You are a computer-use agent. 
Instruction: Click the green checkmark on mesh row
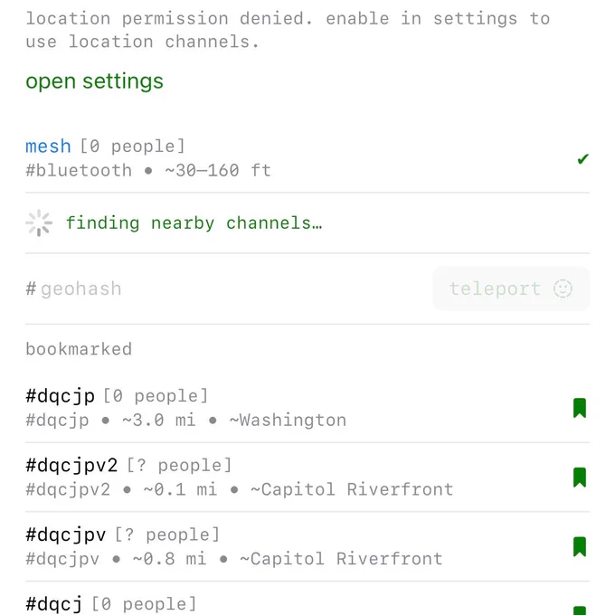coord(582,159)
